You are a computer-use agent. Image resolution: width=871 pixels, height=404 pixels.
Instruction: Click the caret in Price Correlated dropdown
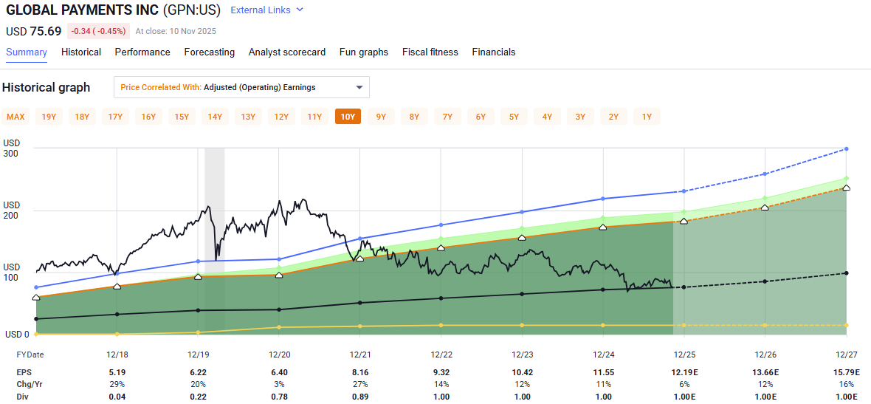coord(359,87)
